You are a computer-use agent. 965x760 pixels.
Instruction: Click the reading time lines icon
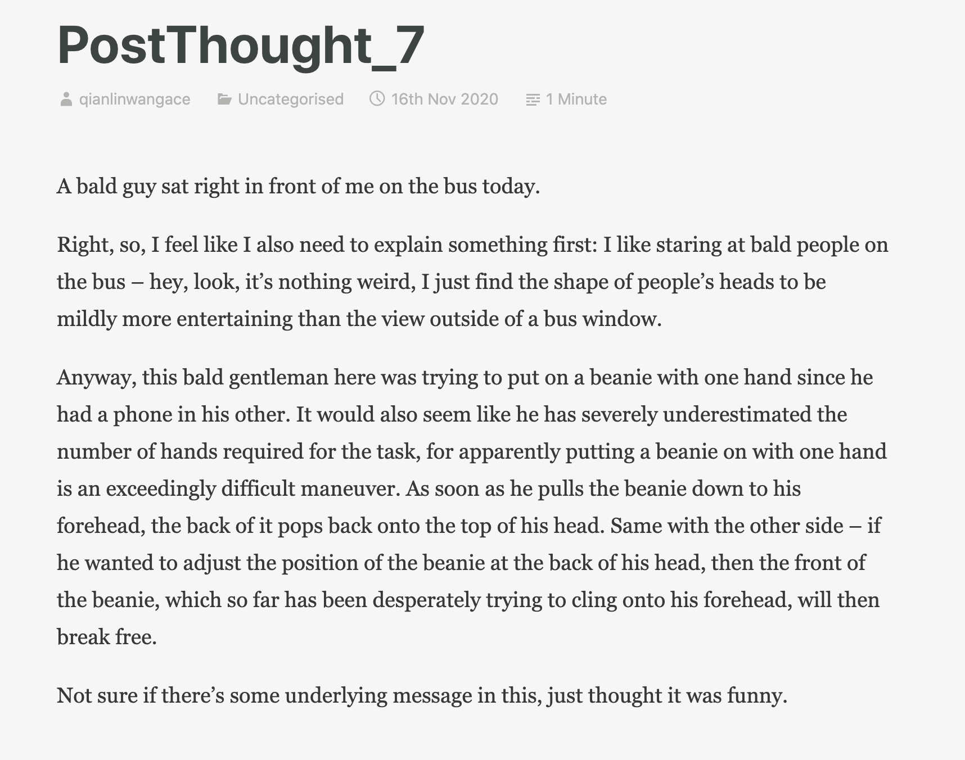coord(533,100)
